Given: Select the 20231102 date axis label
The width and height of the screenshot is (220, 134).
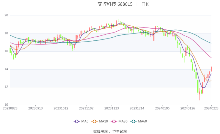Looking at the screenshot, I should click(x=86, y=108).
